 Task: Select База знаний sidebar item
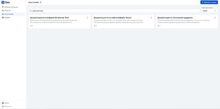(x=13, y=14)
